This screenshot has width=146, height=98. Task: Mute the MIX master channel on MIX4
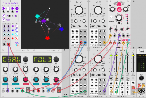click(x=133, y=74)
